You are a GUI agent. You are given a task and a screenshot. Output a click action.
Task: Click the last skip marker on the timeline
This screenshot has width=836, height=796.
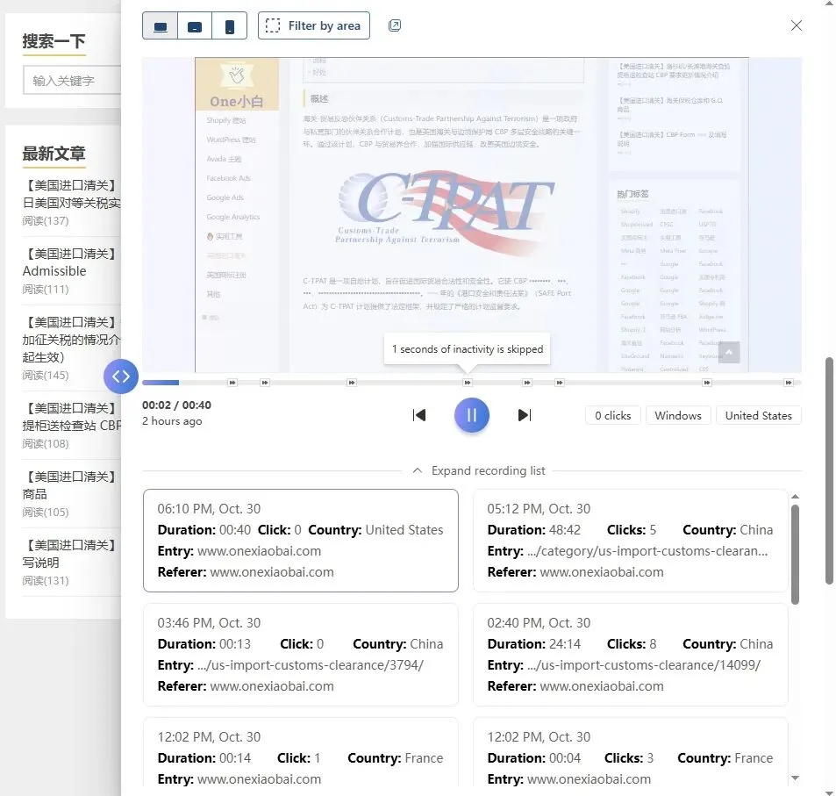788,383
